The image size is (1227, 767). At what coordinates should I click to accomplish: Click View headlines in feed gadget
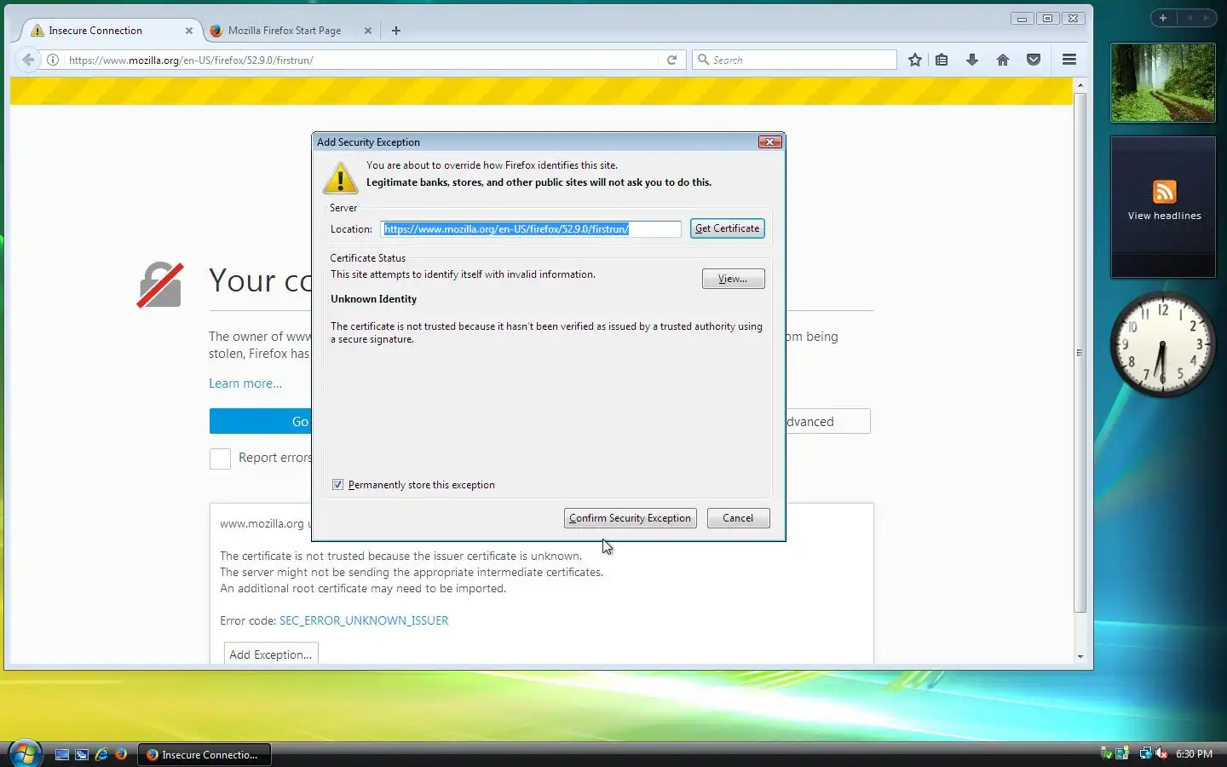pos(1164,216)
